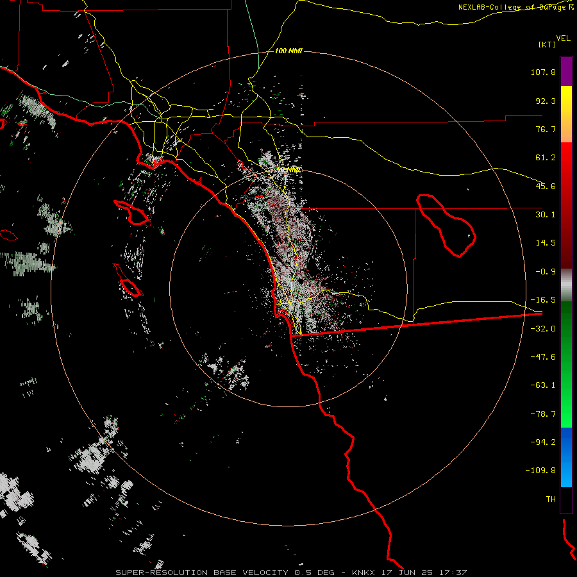
Task: Click the 107.8 scale value
Action: click(543, 72)
